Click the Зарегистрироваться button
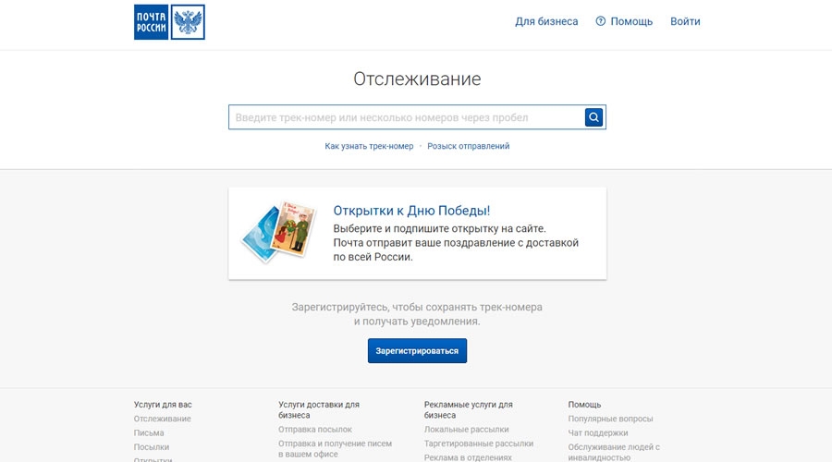Image resolution: width=832 pixels, height=462 pixels. pos(417,350)
